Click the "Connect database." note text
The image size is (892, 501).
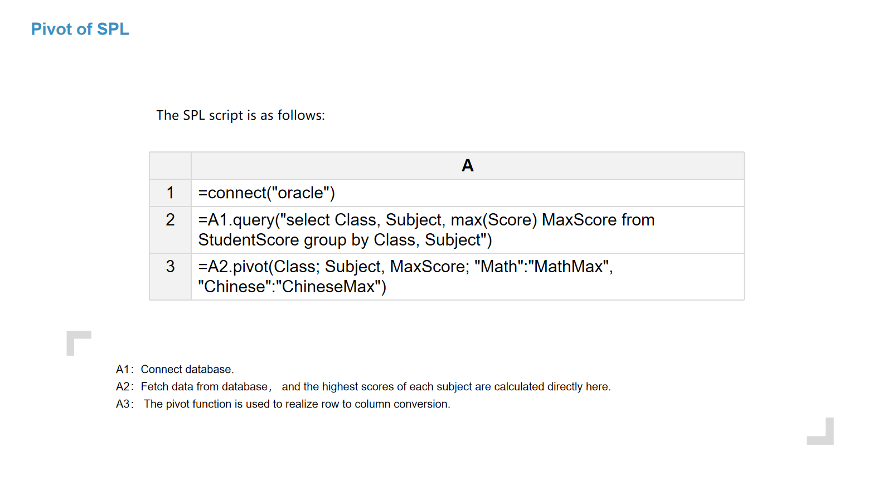187,370
